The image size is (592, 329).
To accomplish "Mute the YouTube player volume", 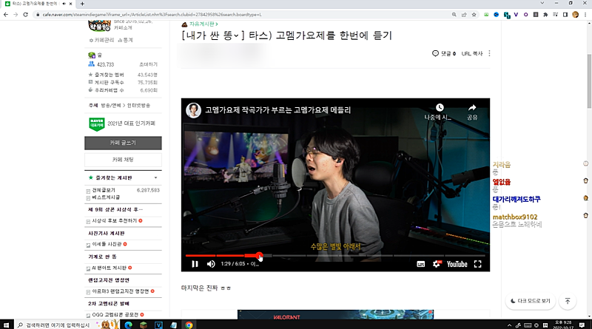I will pyautogui.click(x=211, y=264).
